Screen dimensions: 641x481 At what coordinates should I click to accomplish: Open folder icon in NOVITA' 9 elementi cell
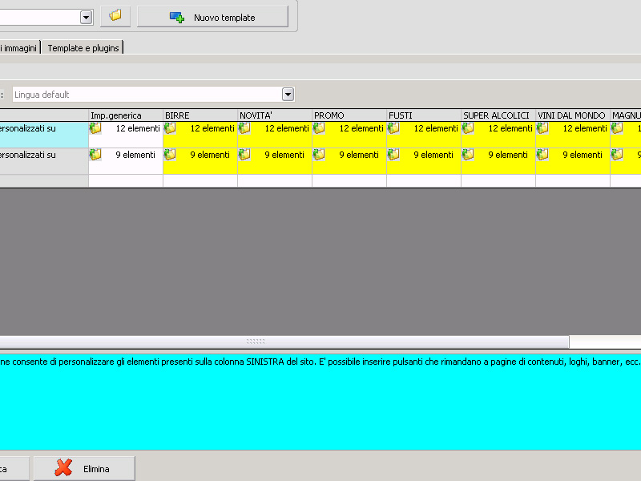tap(244, 155)
